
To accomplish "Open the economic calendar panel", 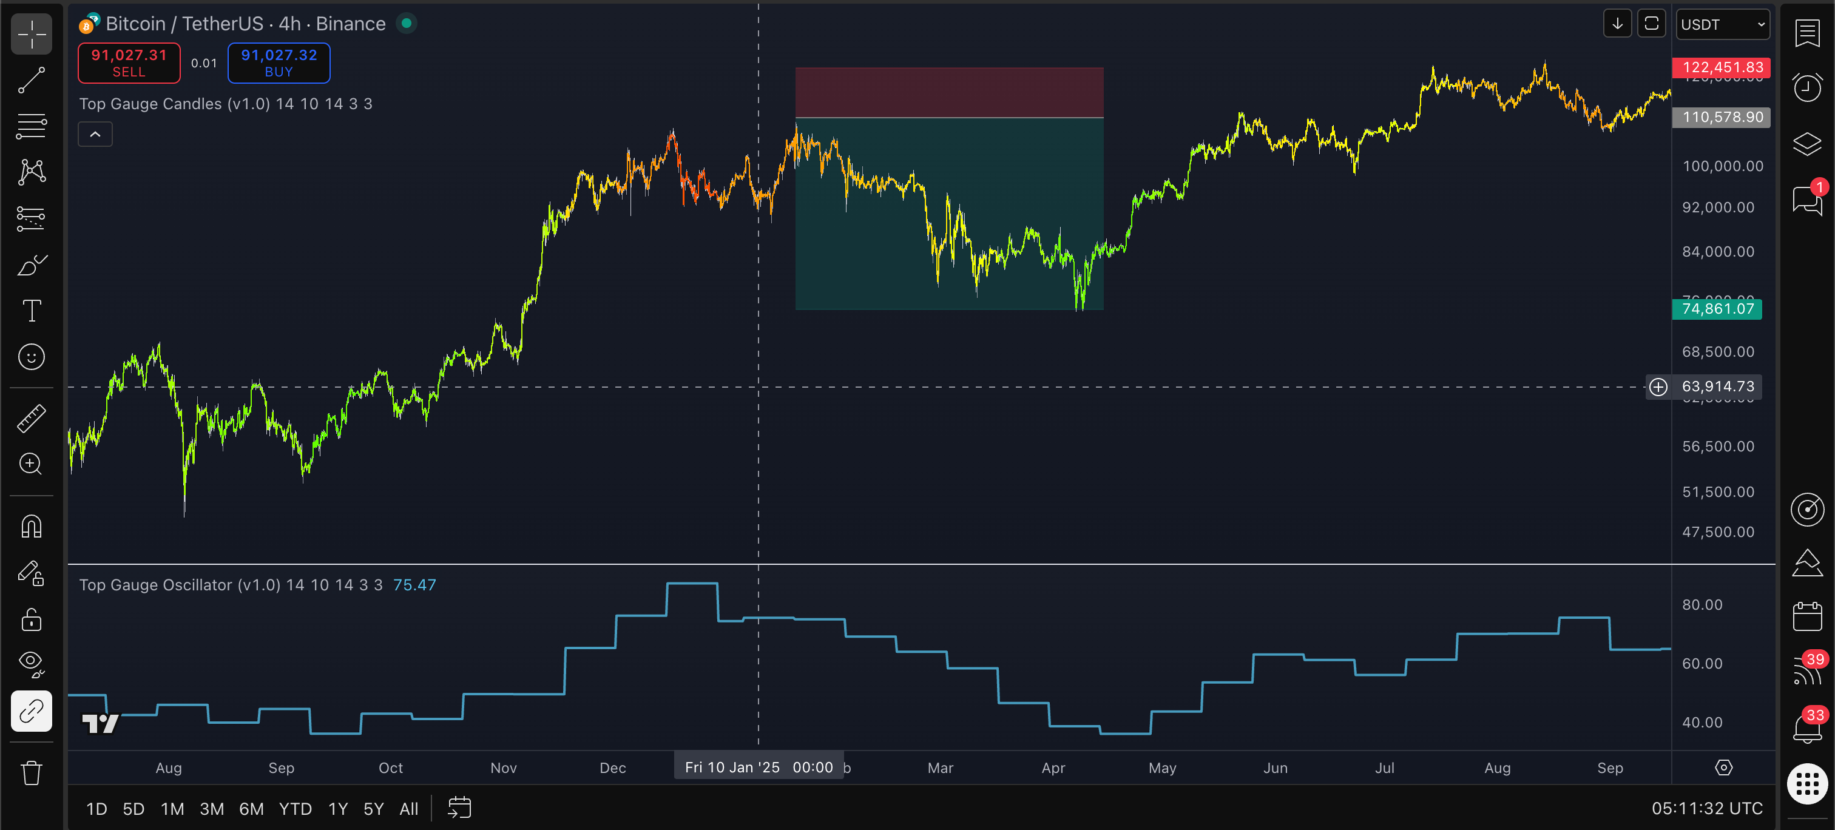I will 1807,616.
